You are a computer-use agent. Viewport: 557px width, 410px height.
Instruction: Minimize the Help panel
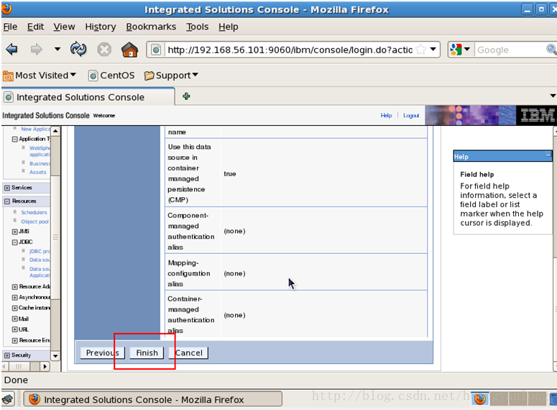548,155
